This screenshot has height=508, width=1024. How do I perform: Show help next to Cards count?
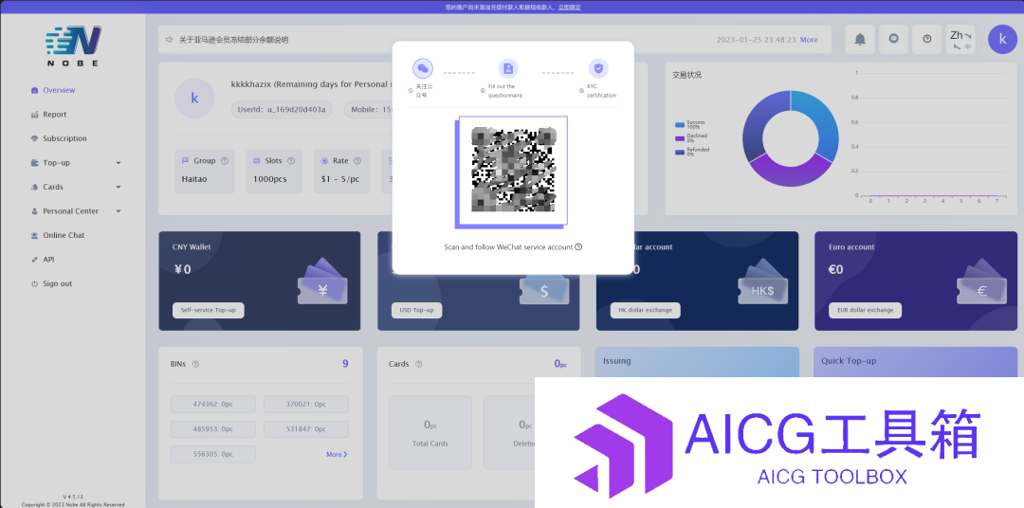click(419, 364)
